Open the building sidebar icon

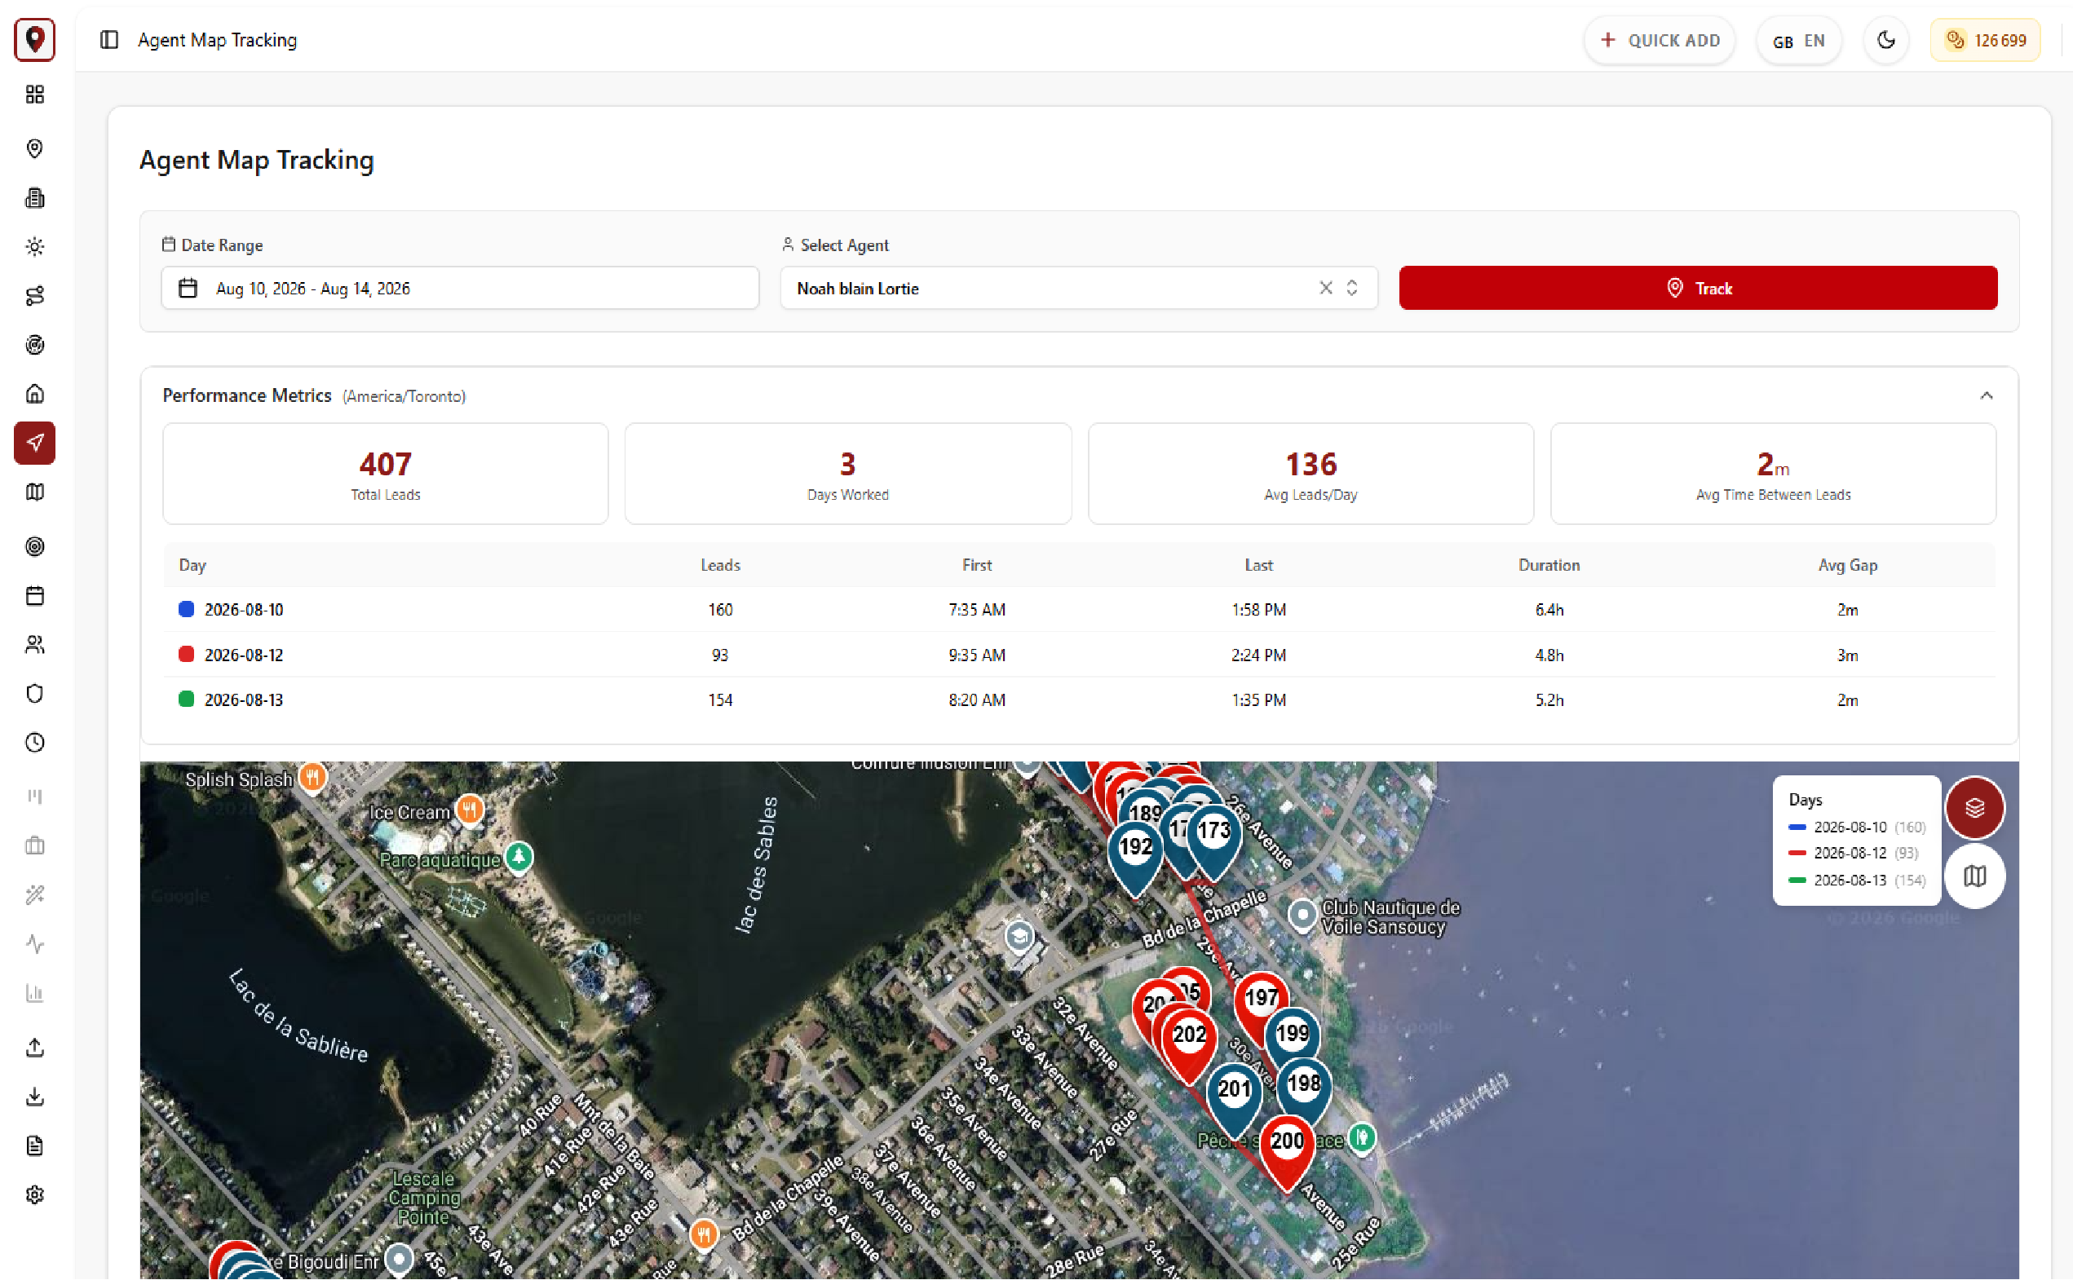coord(35,198)
